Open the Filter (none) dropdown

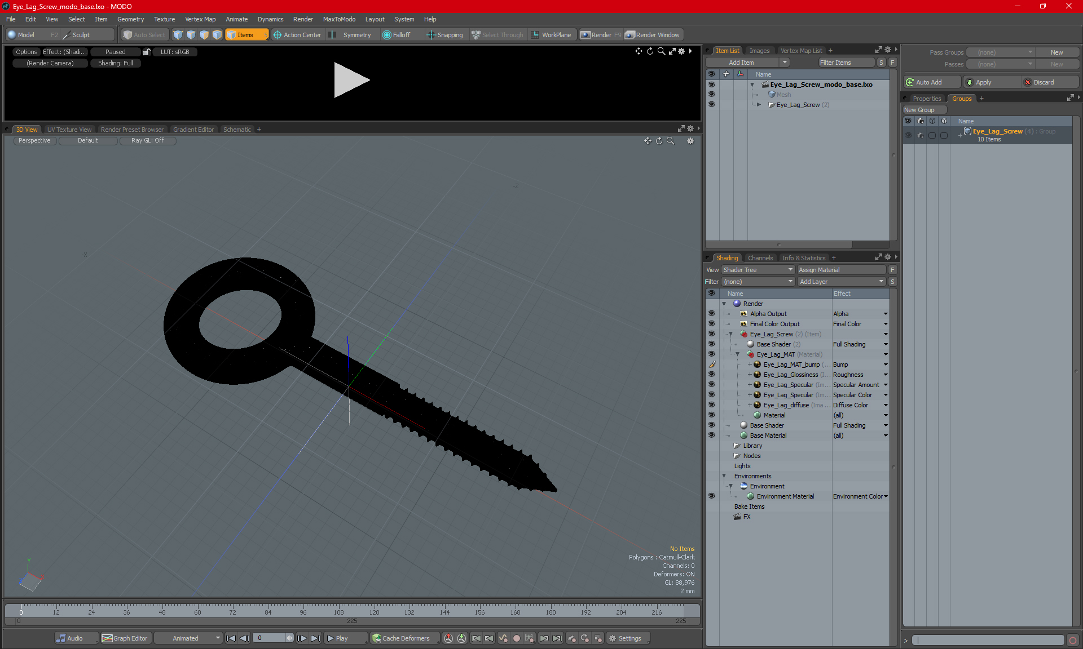tap(758, 282)
